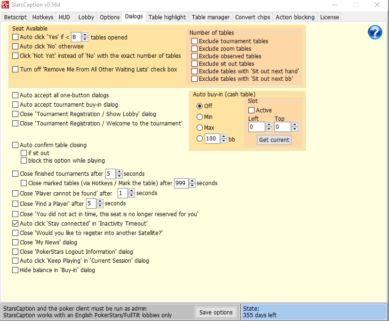Enable Close 'Player cannot be found'
Screen dimensions: 389x321
pyautogui.click(x=16, y=193)
